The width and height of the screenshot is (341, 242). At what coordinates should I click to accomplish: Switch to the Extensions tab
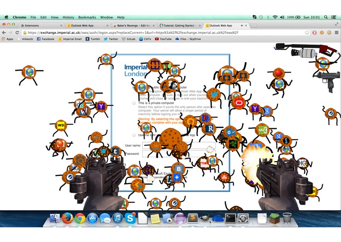40,25
